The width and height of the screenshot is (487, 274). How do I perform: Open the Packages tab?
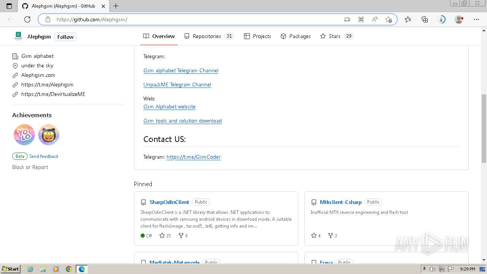[x=296, y=36]
